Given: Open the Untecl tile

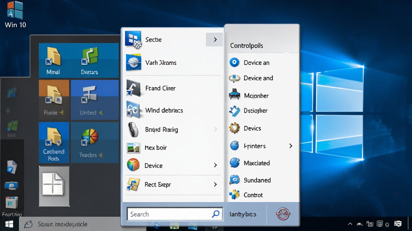Looking at the screenshot, I should 95,100.
